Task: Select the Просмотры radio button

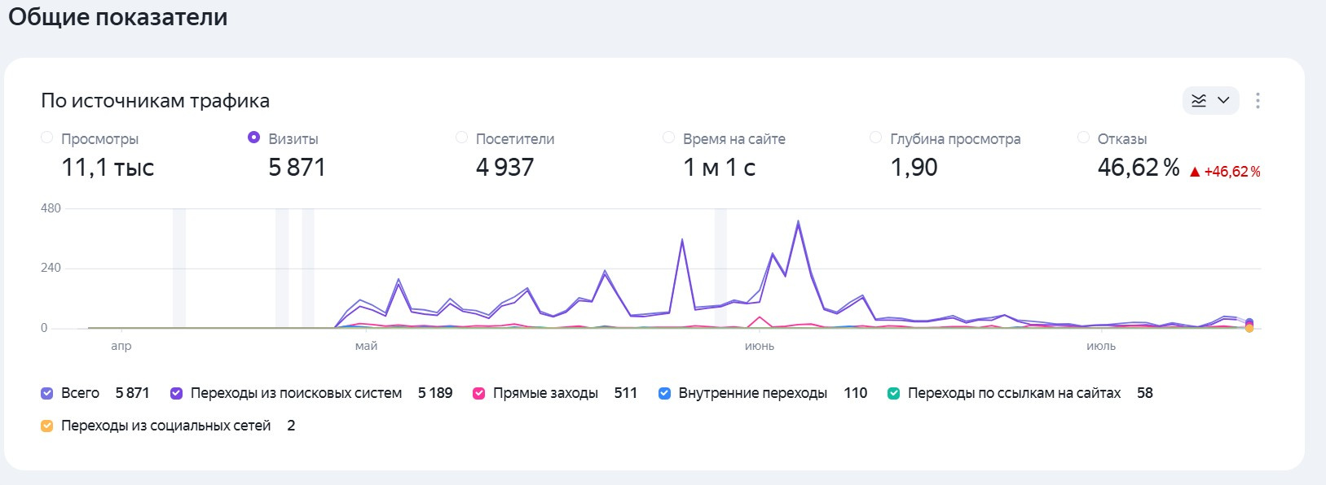Action: click(47, 138)
